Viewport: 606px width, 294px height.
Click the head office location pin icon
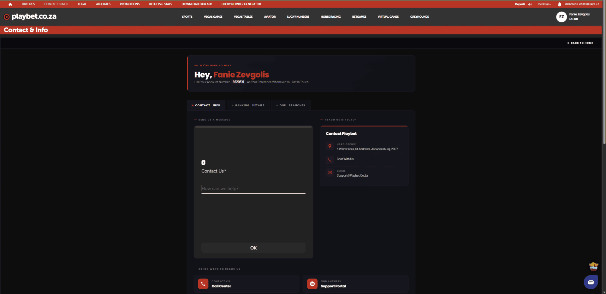coord(330,146)
